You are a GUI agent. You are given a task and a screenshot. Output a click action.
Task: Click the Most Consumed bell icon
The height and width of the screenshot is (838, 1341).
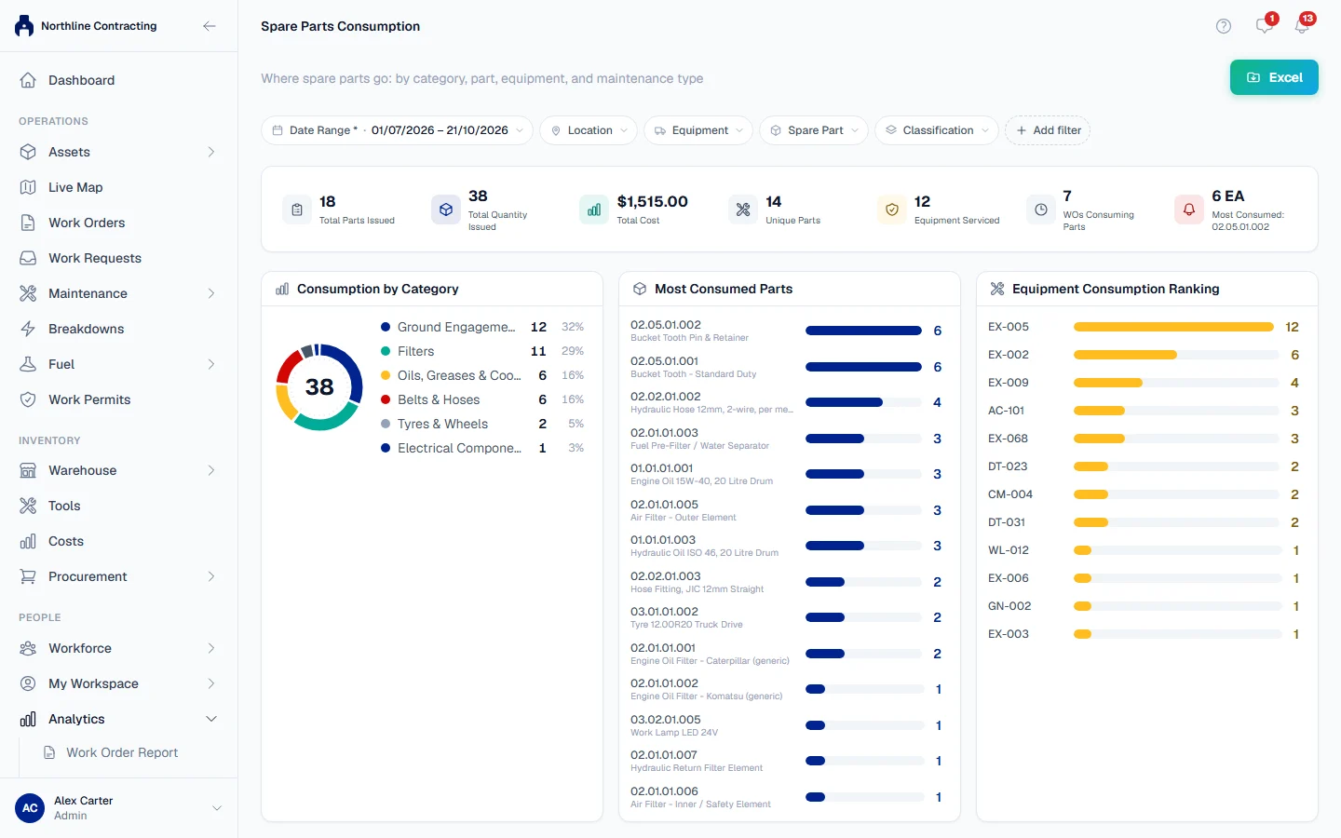1189,209
